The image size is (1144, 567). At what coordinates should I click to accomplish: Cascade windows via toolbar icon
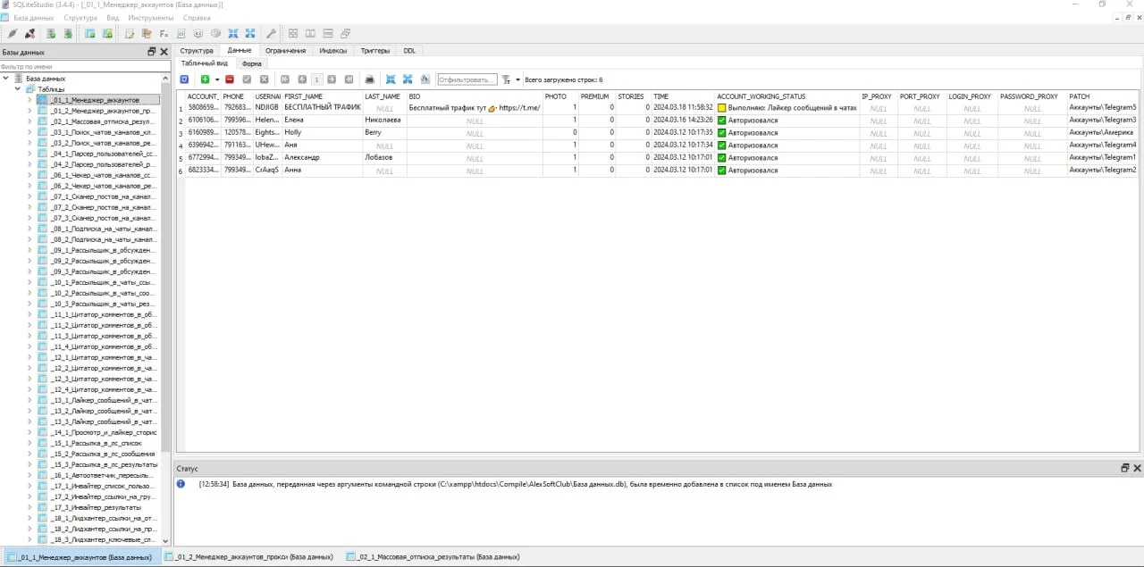tap(347, 34)
